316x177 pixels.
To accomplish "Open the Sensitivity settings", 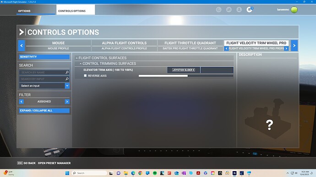I will point(44,57).
